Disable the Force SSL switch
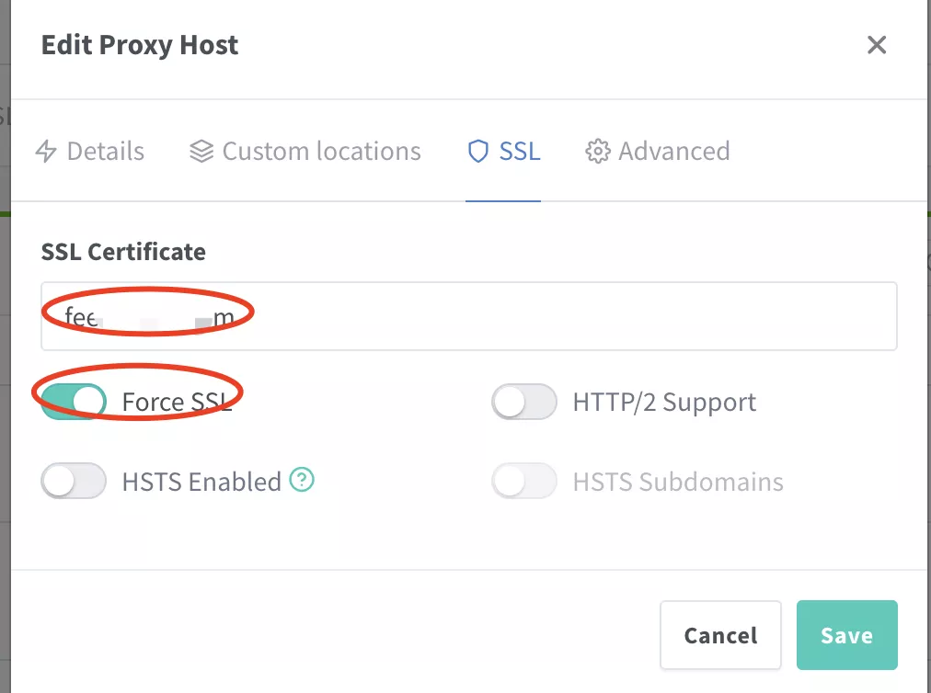This screenshot has height=693, width=931. pos(74,402)
